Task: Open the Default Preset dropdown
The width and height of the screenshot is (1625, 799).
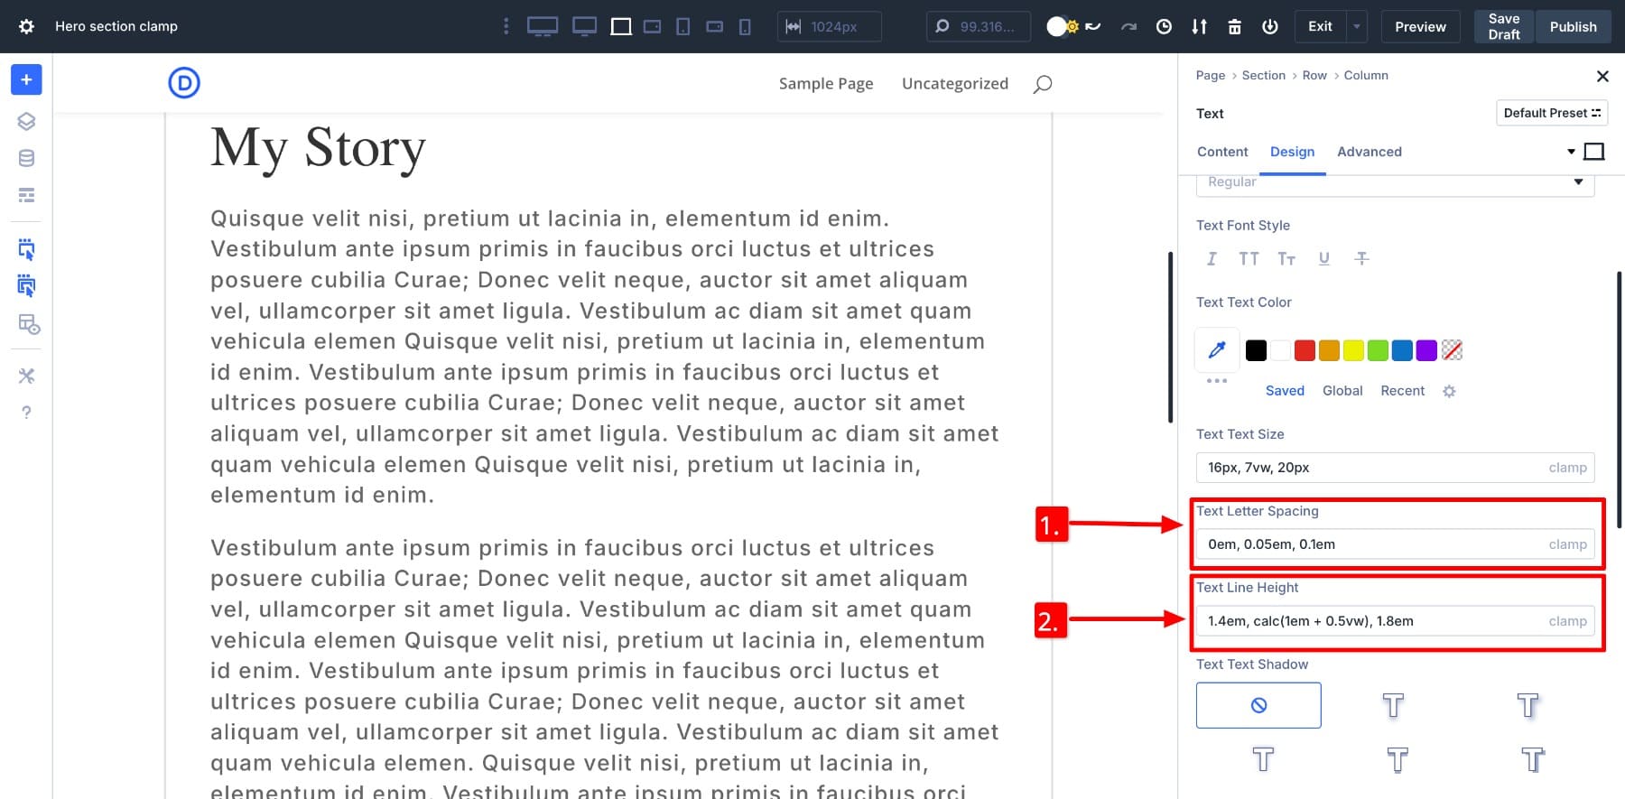Action: 1551,113
